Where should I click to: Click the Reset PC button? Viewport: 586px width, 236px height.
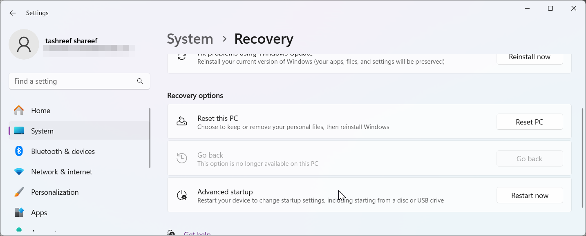point(530,122)
